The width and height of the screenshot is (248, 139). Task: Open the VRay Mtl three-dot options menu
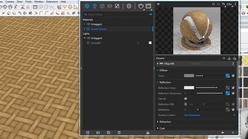(233, 64)
